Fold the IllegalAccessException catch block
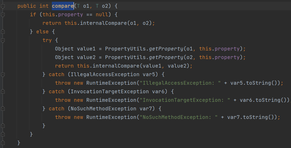The width and height of the screenshot is (291, 148). point(3,74)
